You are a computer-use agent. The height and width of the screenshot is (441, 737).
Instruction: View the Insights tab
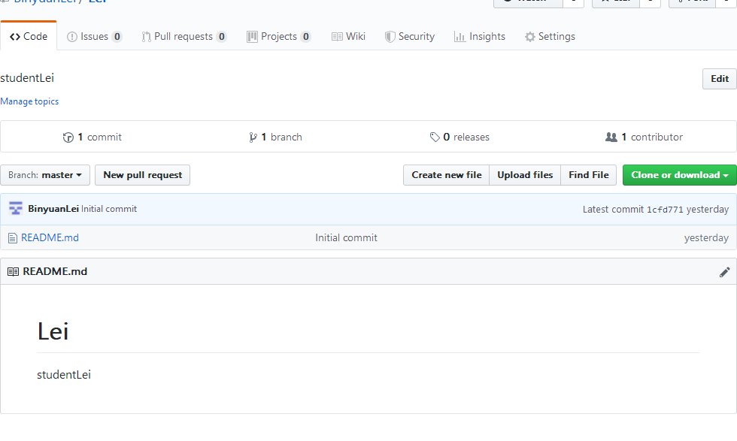(x=480, y=36)
